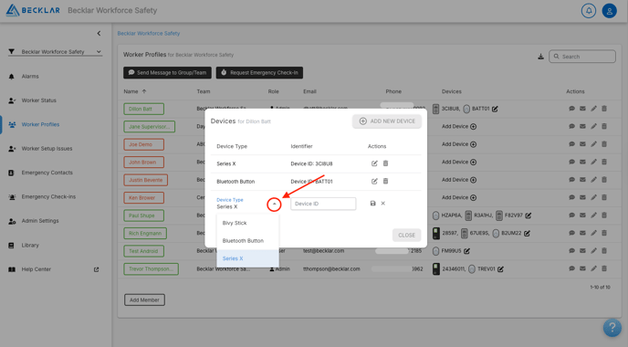
Task: Open Justin Bevente worker chip
Action: 145,180
